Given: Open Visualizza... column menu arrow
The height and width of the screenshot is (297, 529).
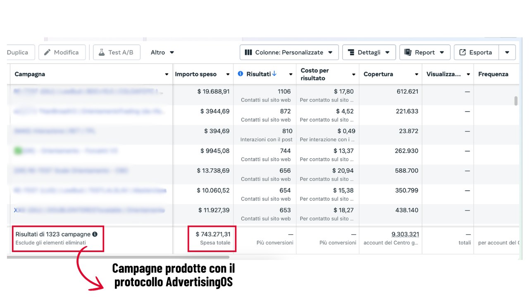Looking at the screenshot, I should [468, 74].
